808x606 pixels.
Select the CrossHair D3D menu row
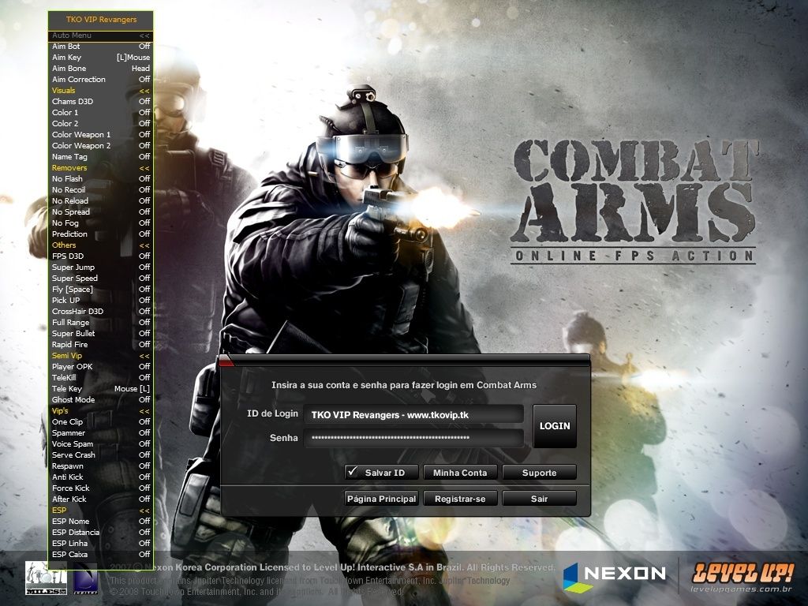[101, 311]
